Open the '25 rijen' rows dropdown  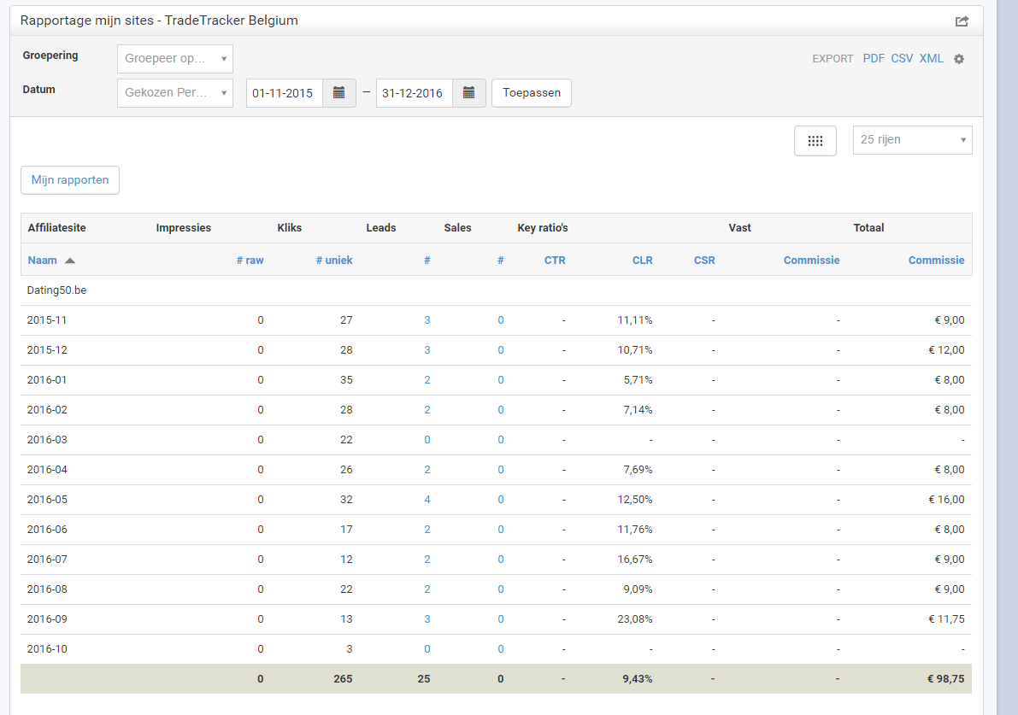[x=913, y=140]
